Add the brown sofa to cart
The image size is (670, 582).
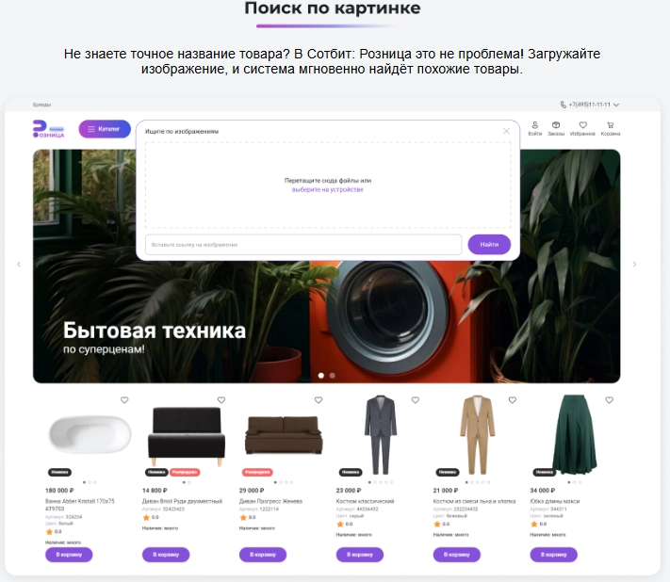(263, 555)
